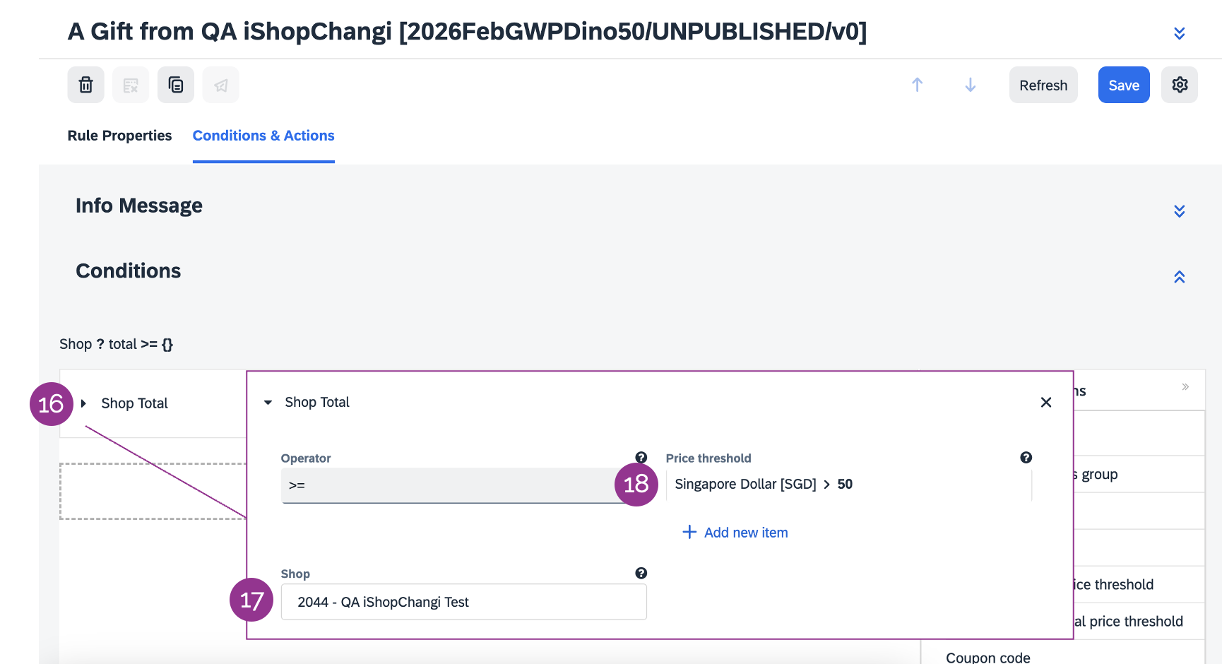
Task: Click the Refresh button
Action: [1043, 85]
